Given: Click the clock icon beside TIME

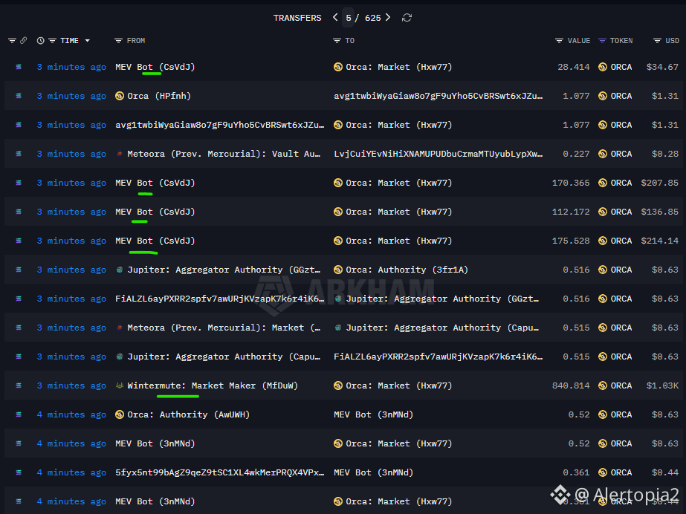Looking at the screenshot, I should coord(40,41).
